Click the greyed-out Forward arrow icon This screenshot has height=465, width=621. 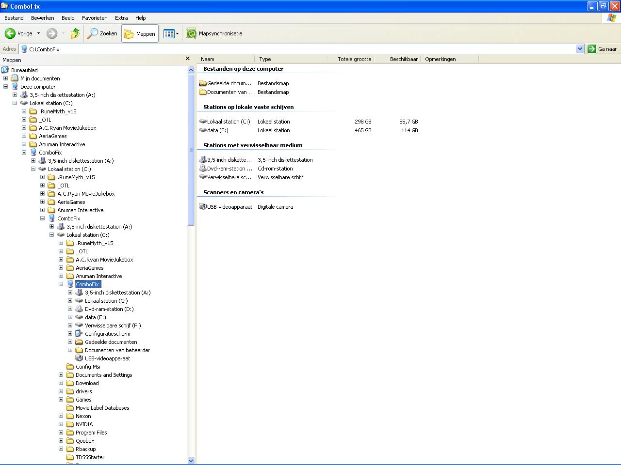click(52, 33)
